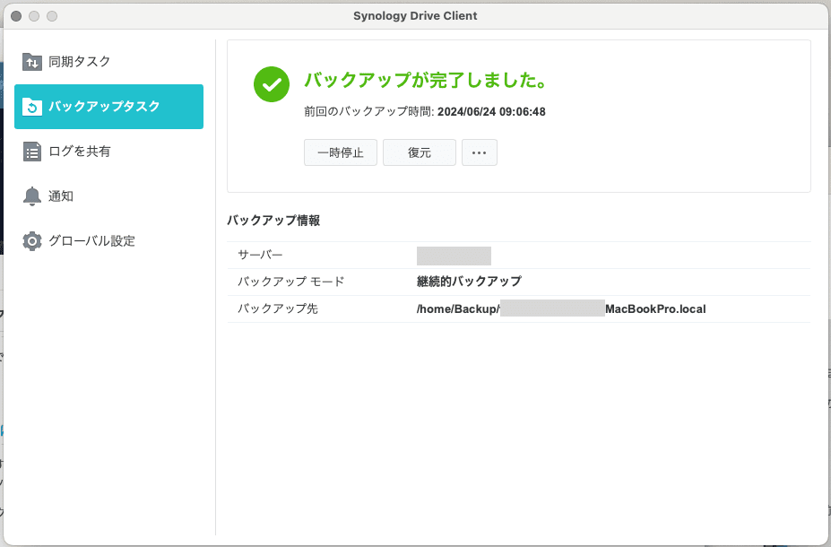The width and height of the screenshot is (831, 547).
Task: Close the Synology Drive Client window
Action: point(16,16)
